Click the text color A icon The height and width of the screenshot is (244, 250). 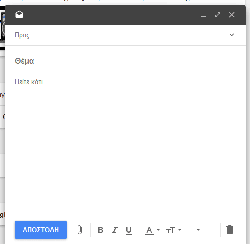[x=149, y=230]
